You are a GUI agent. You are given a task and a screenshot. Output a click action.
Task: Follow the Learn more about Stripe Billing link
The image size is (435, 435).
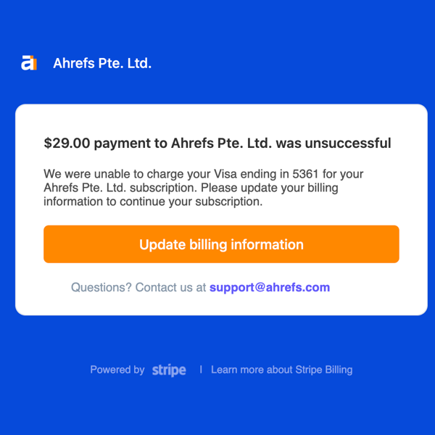[x=281, y=370]
